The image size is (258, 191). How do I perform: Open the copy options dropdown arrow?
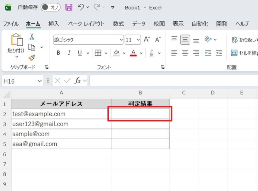(x=42, y=47)
